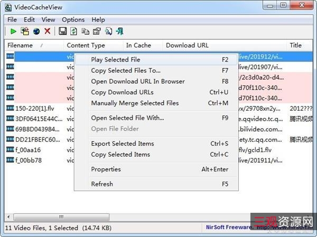
Task: Click the Properties toolbar icon
Action: click(x=97, y=32)
